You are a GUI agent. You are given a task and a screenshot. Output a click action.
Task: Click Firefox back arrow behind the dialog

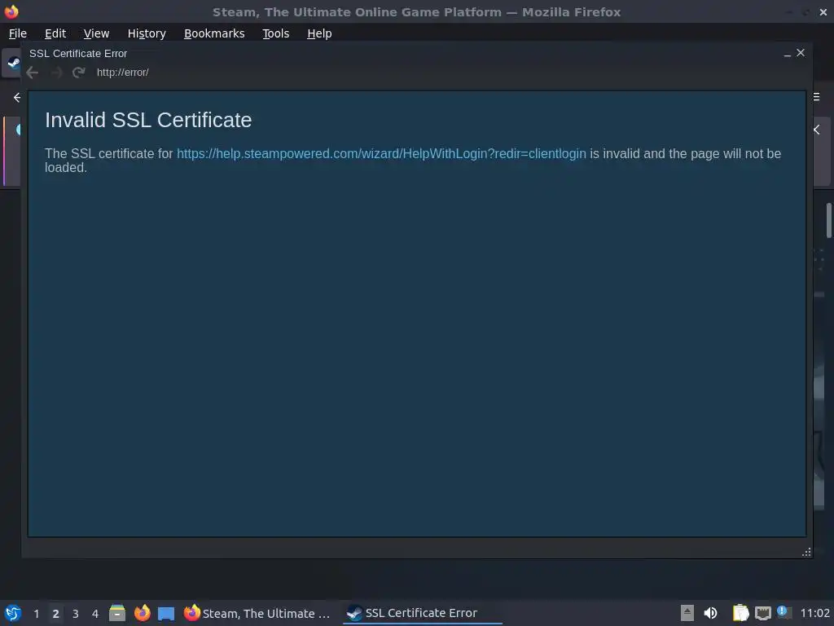click(17, 98)
